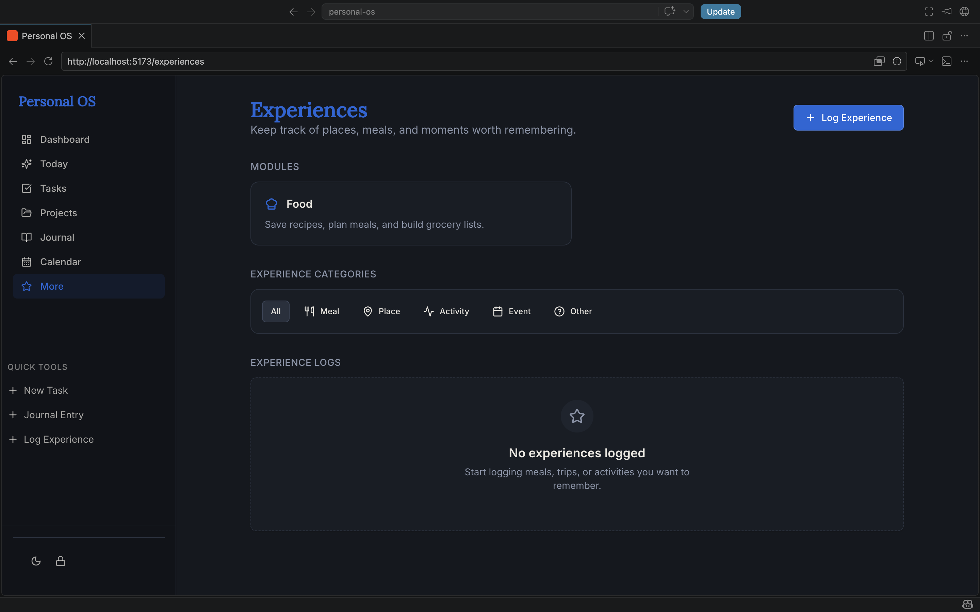
Task: Click the Tasks checkbox icon
Action: point(26,188)
